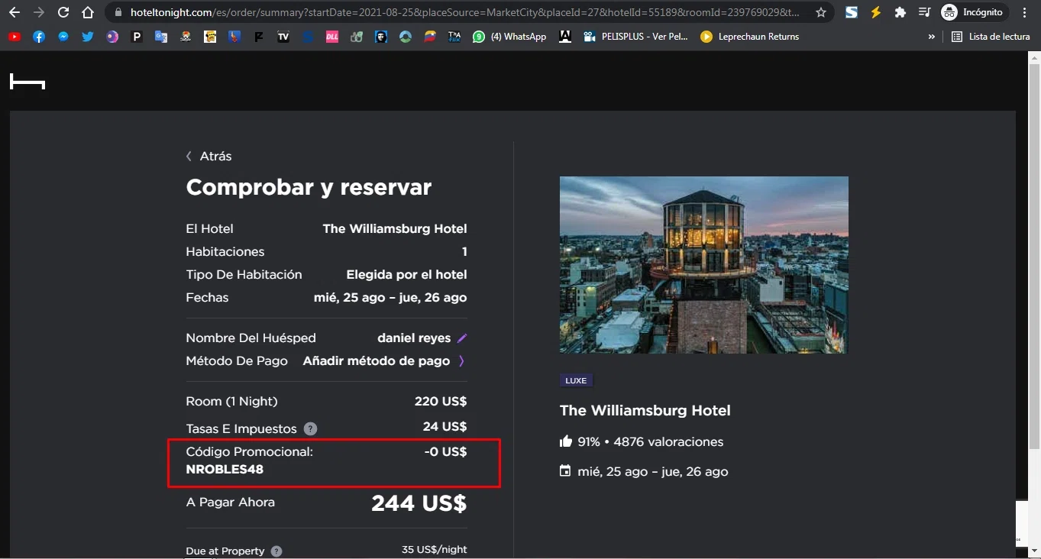Bookmark this page with the star icon
This screenshot has height=559, width=1041.
pyautogui.click(x=821, y=12)
